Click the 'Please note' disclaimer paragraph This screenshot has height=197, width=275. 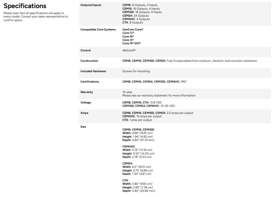pyautogui.click(x=36, y=17)
